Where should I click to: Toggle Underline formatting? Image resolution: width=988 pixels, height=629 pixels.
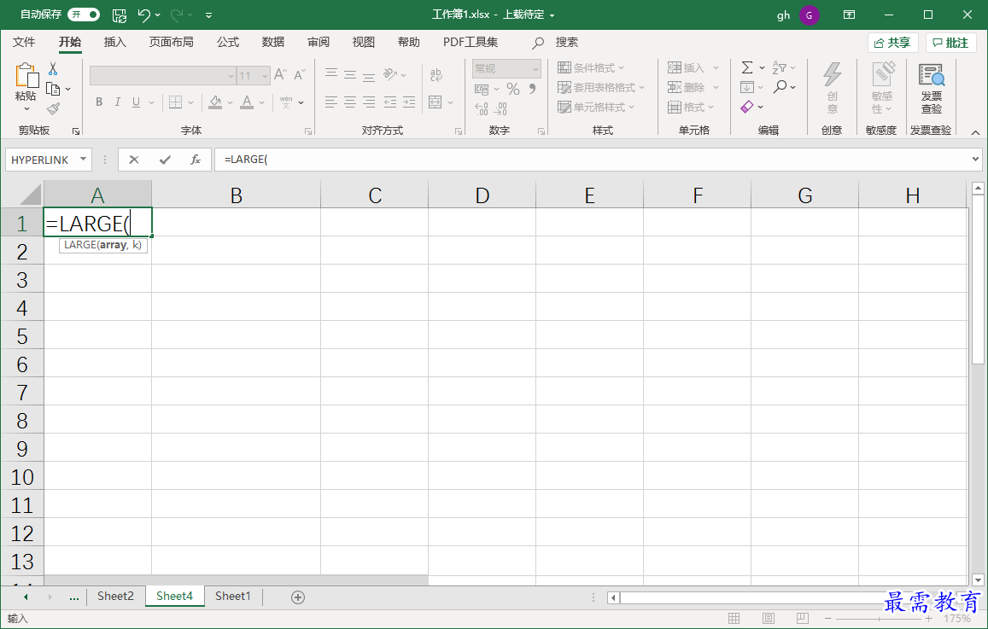click(x=136, y=102)
